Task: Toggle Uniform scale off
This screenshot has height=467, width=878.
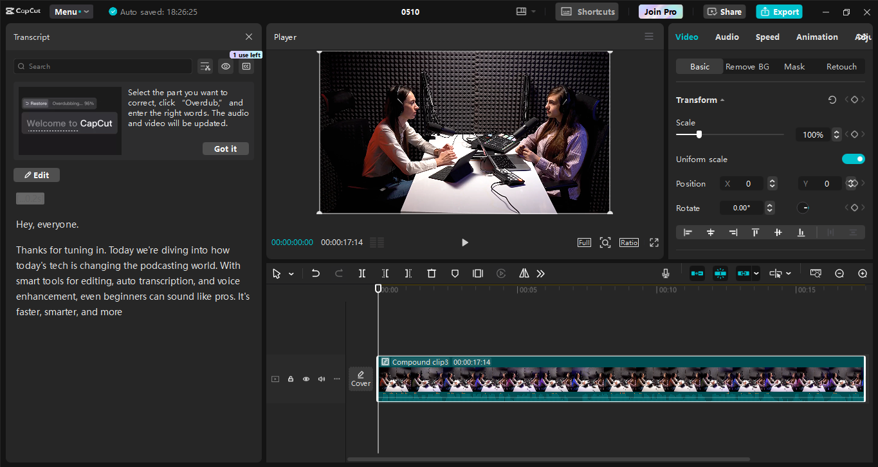Action: coord(853,159)
